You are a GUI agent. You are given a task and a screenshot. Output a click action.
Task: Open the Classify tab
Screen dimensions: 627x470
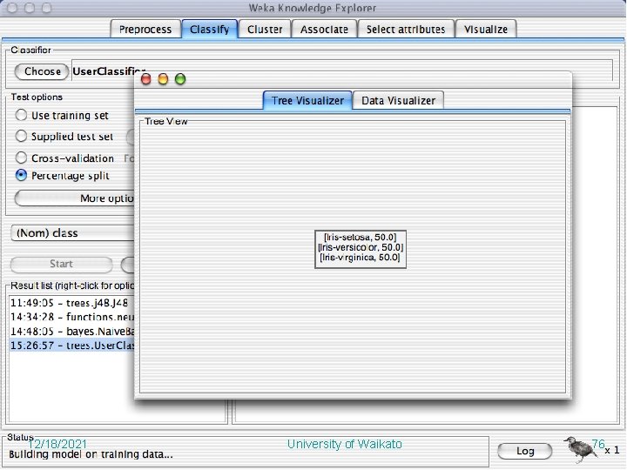(x=210, y=30)
